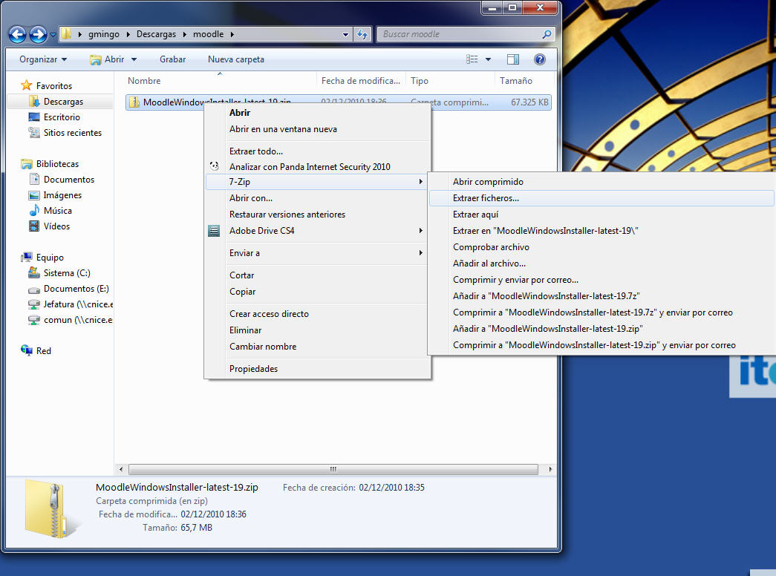Click the Red network icon
Screen dimensions: 776x576
point(27,351)
